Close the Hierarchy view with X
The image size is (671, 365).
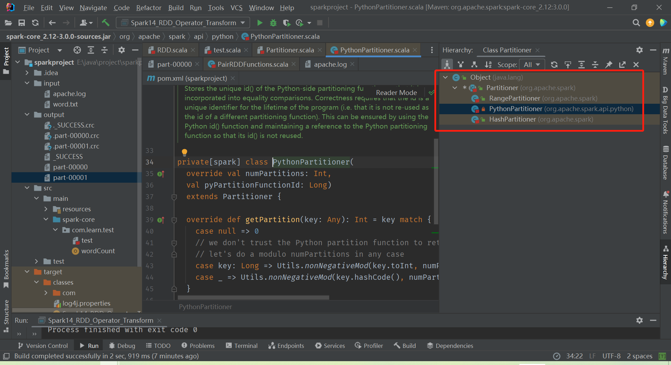click(636, 64)
